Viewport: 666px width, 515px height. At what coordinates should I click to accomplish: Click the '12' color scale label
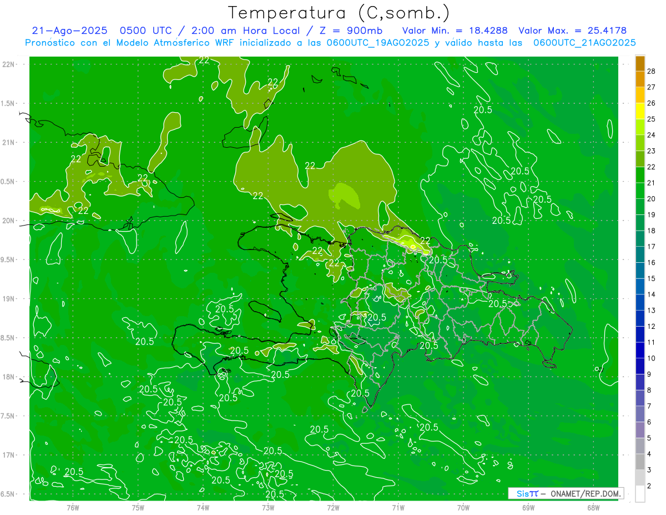[652, 326]
